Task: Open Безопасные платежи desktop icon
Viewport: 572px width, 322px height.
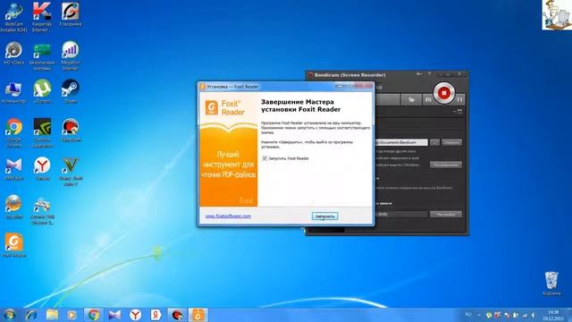Action: click(x=42, y=56)
